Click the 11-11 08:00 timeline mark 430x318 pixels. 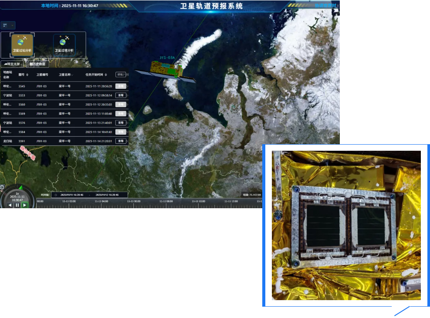(x=166, y=201)
